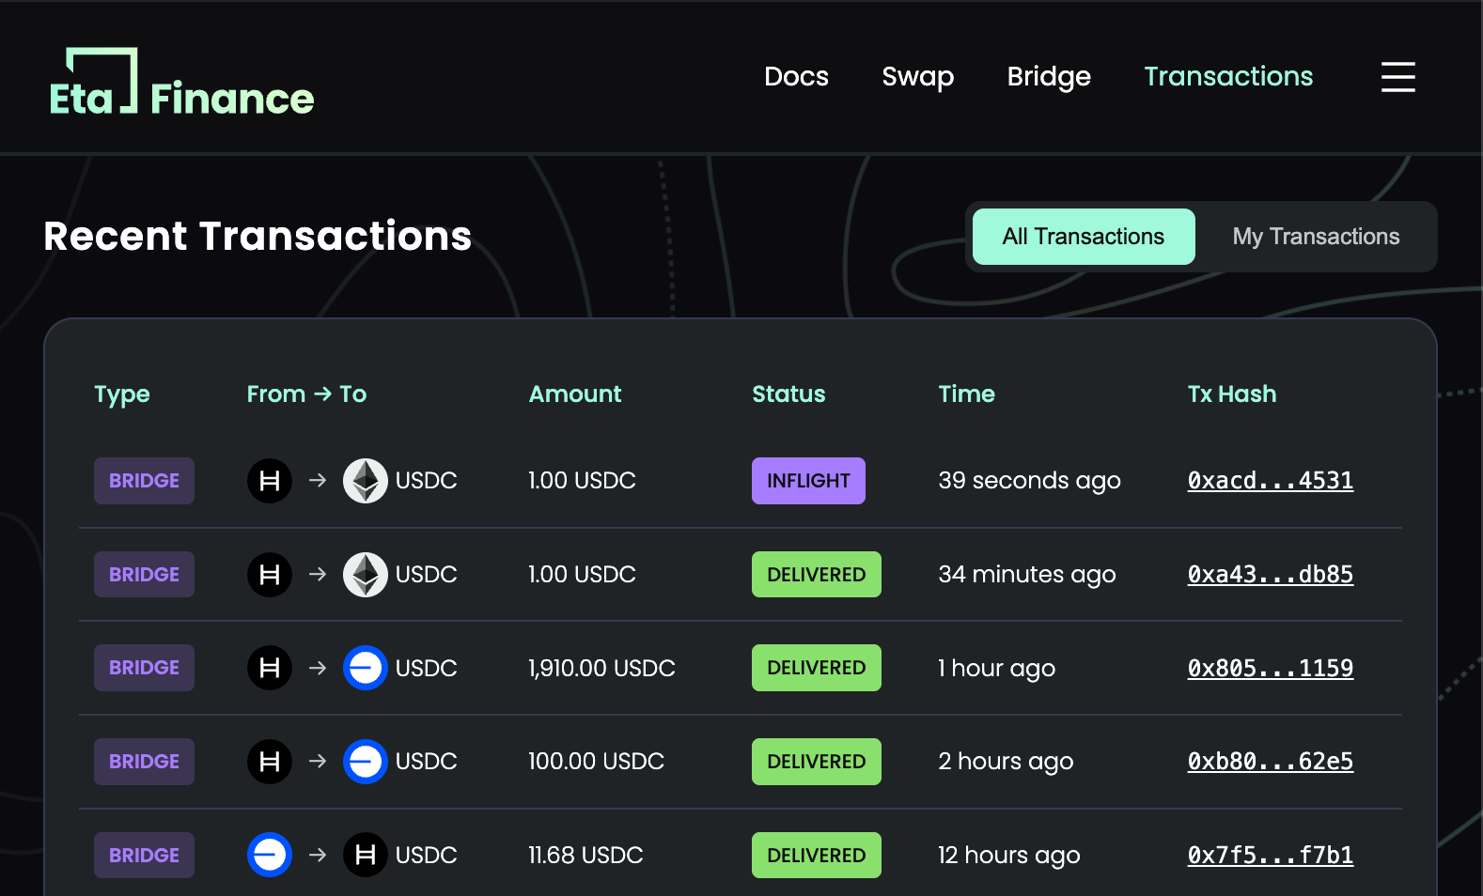This screenshot has width=1483, height=896.
Task: Click source chain icon in inflight row
Action: coord(270,481)
